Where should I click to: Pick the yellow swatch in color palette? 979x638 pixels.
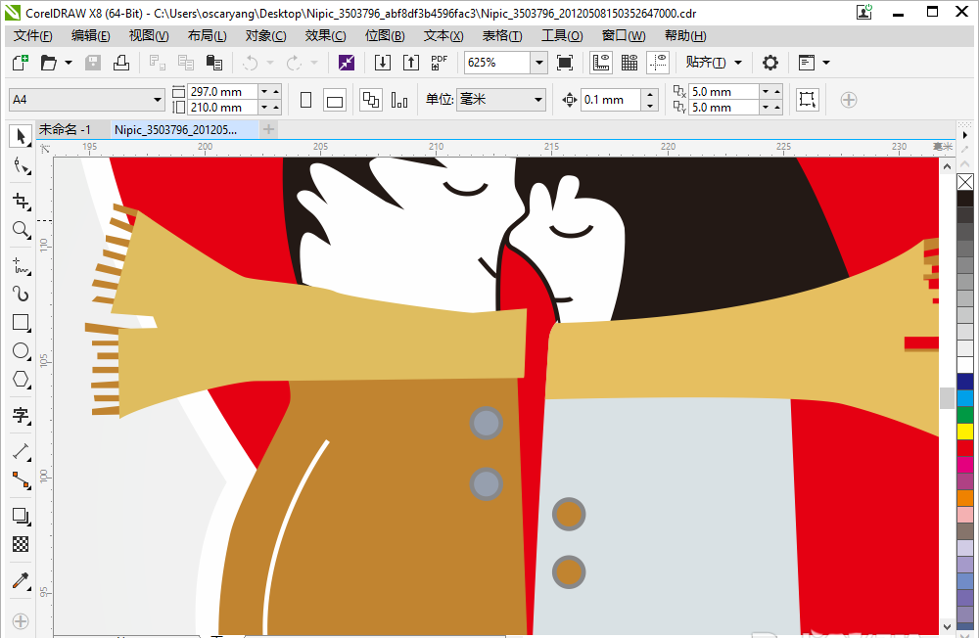tap(965, 431)
